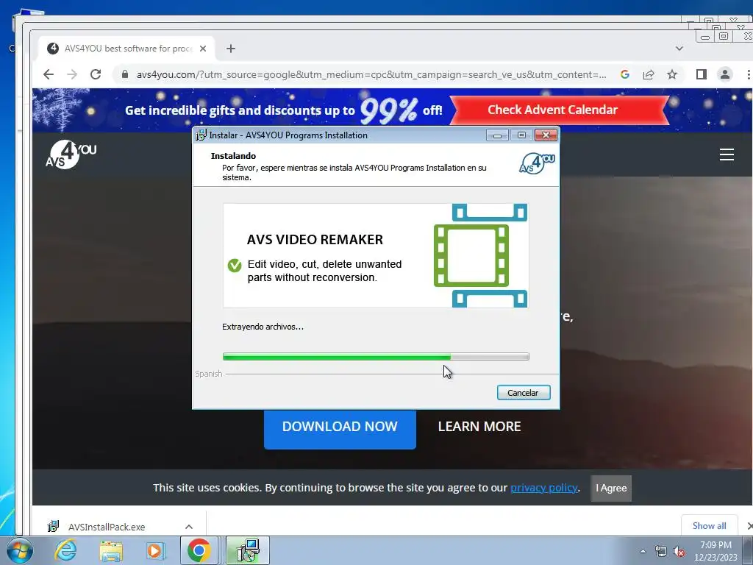Click the film strip graphic in installer

point(480,255)
